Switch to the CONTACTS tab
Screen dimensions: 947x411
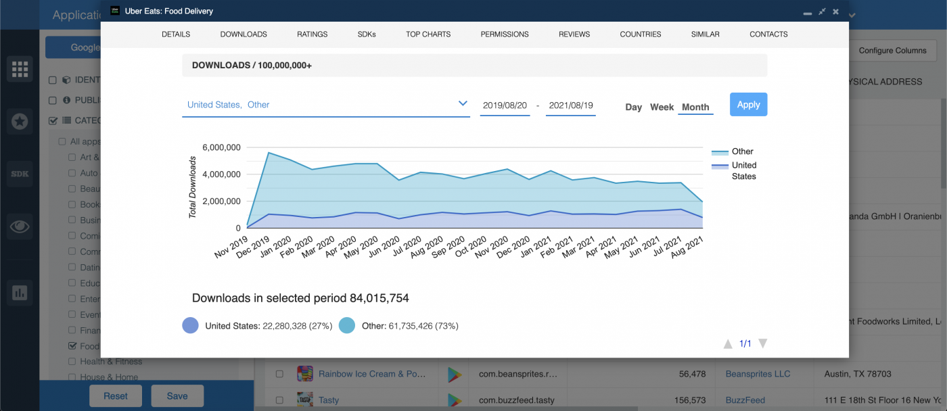pyautogui.click(x=768, y=34)
